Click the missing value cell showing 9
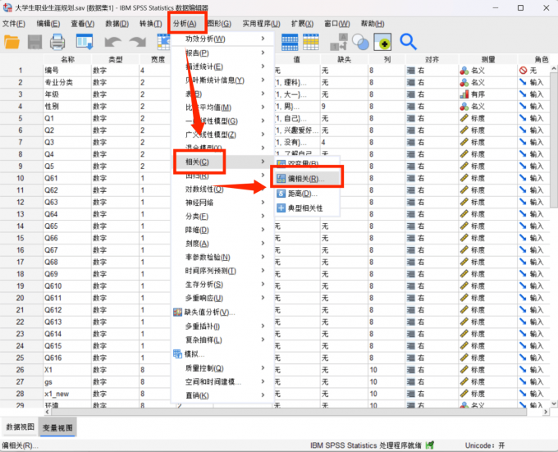This screenshot has width=558, height=452. point(344,107)
